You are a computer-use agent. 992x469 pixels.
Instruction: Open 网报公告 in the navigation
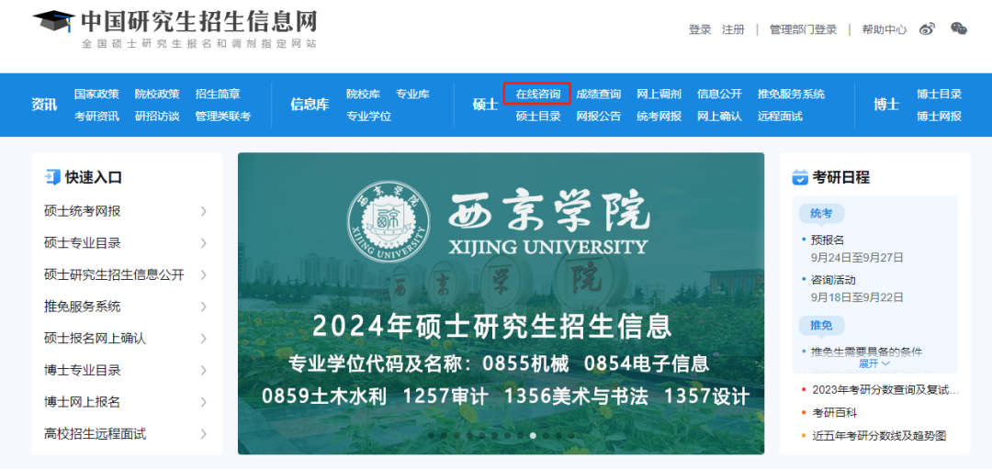[x=599, y=117]
